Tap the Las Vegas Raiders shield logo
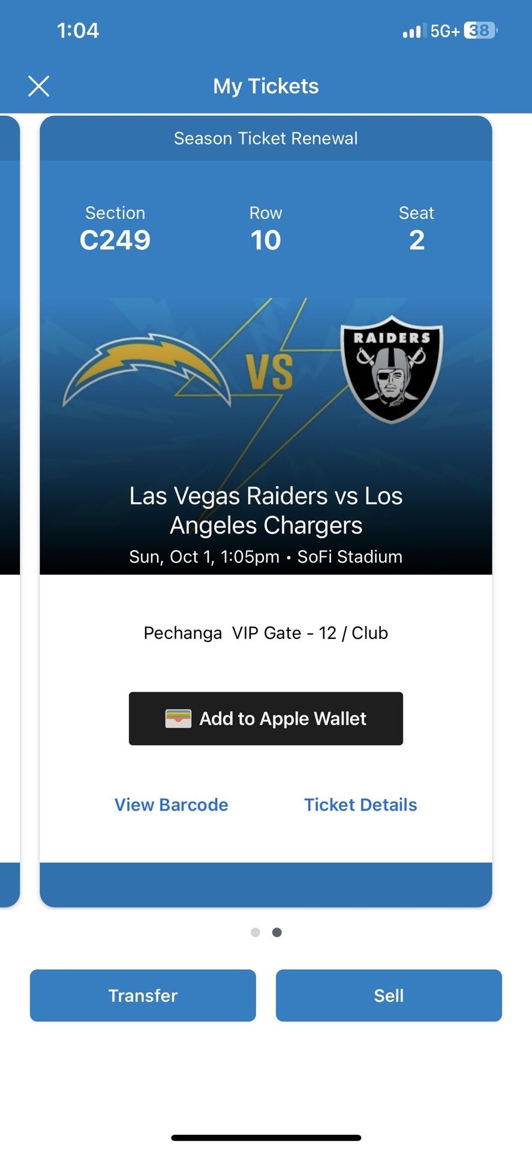 pyautogui.click(x=391, y=372)
